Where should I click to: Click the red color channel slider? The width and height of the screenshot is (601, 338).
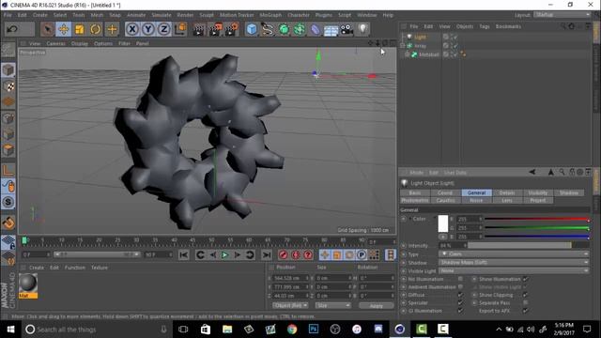click(x=536, y=219)
